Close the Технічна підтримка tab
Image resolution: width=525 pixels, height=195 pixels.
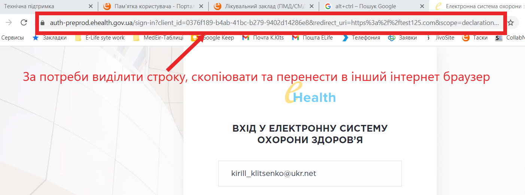[x=90, y=6]
